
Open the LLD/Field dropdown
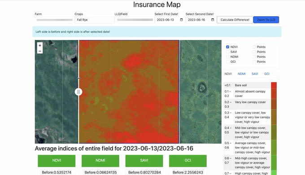(x=135, y=20)
